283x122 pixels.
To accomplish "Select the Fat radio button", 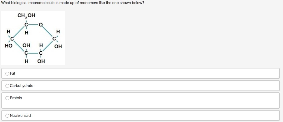I will coord(7,74).
